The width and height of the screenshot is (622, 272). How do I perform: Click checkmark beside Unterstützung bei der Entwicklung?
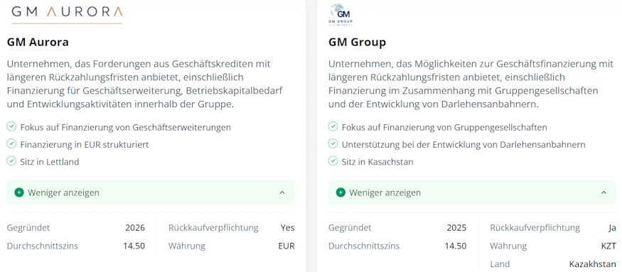tap(333, 144)
